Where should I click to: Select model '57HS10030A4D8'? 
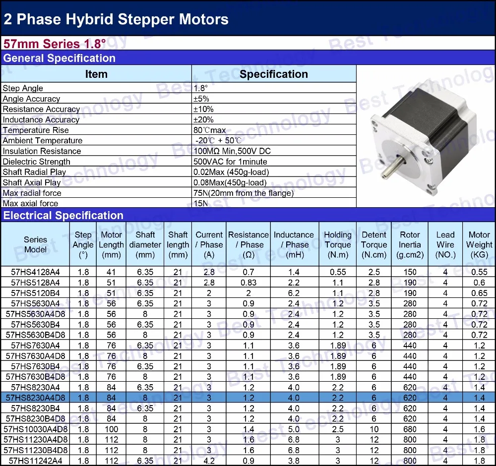35,429
